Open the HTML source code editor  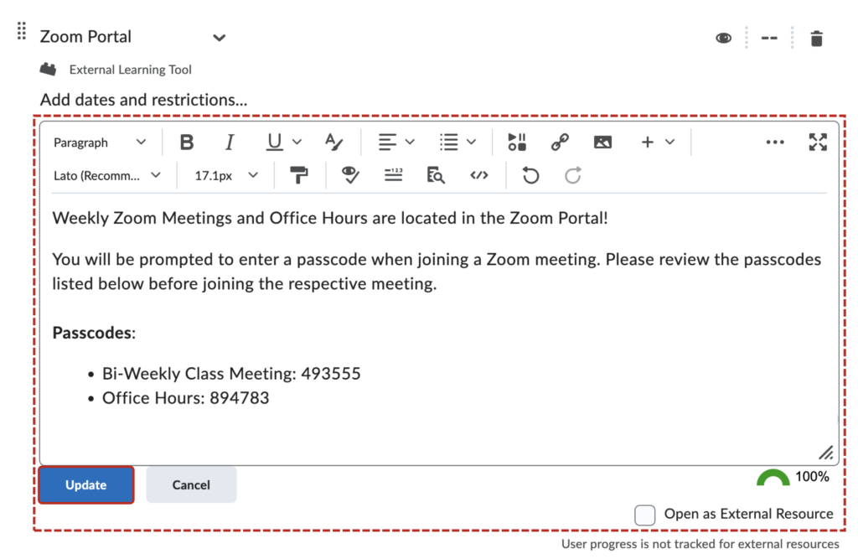tap(479, 175)
